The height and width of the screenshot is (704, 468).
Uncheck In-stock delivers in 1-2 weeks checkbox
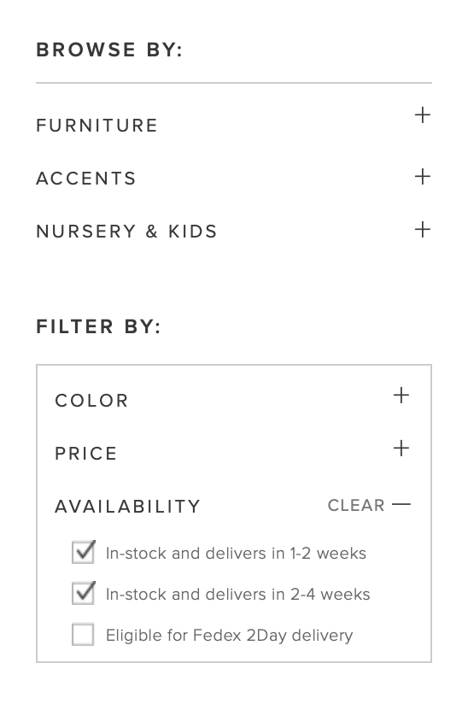[84, 552]
